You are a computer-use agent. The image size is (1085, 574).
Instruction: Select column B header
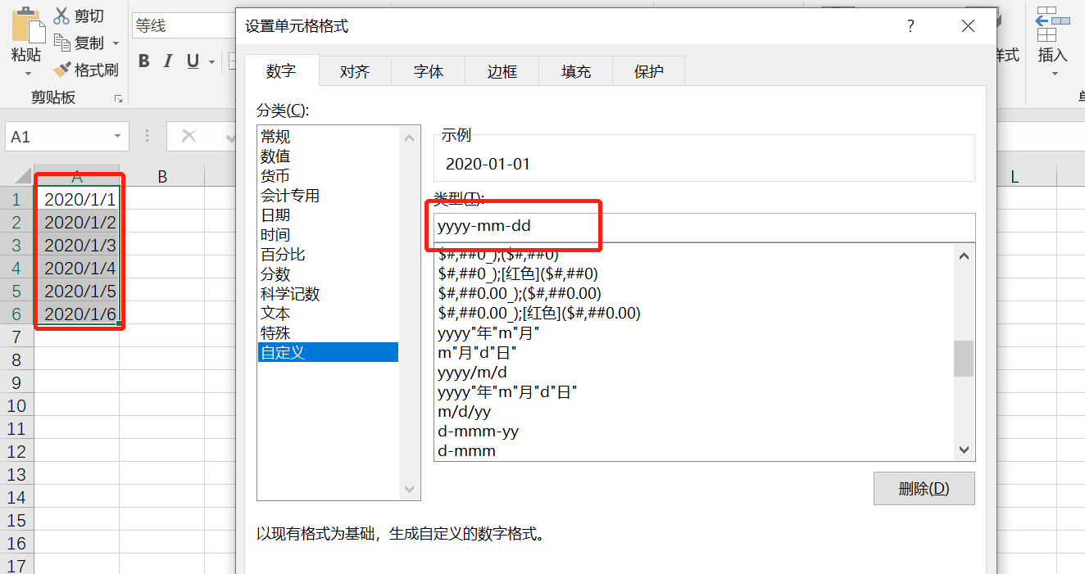coord(162,176)
